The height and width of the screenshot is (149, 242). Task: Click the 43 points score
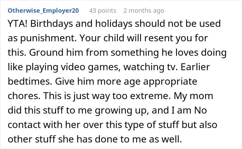point(102,11)
